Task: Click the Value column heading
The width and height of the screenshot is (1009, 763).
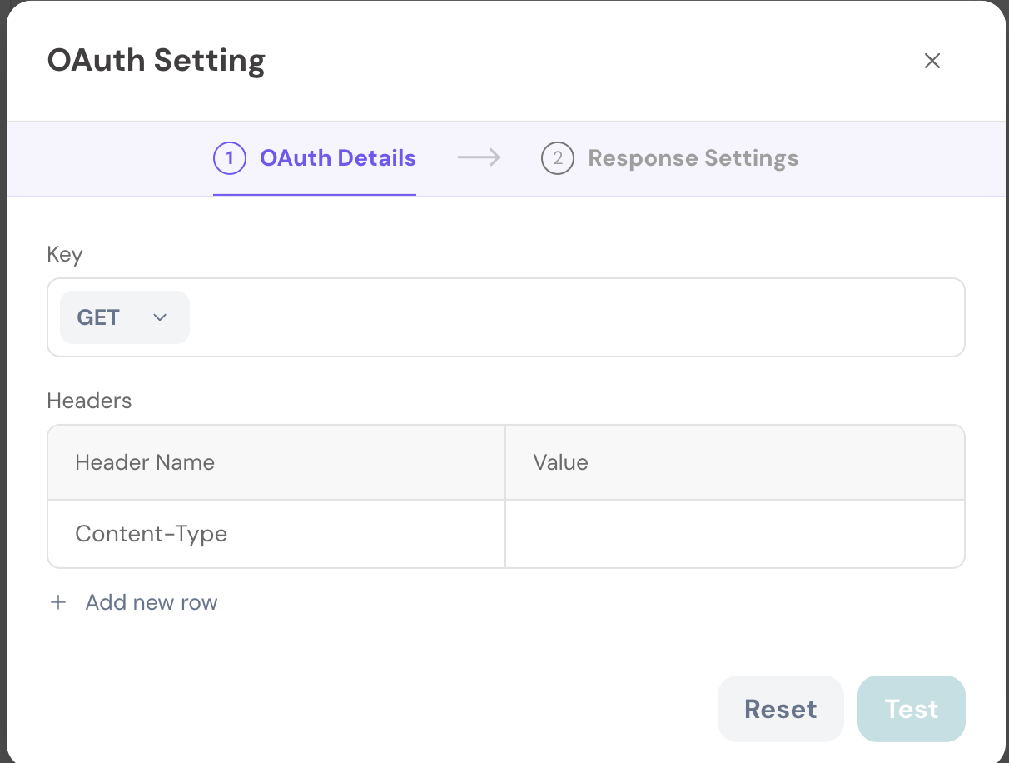Action: click(x=560, y=462)
